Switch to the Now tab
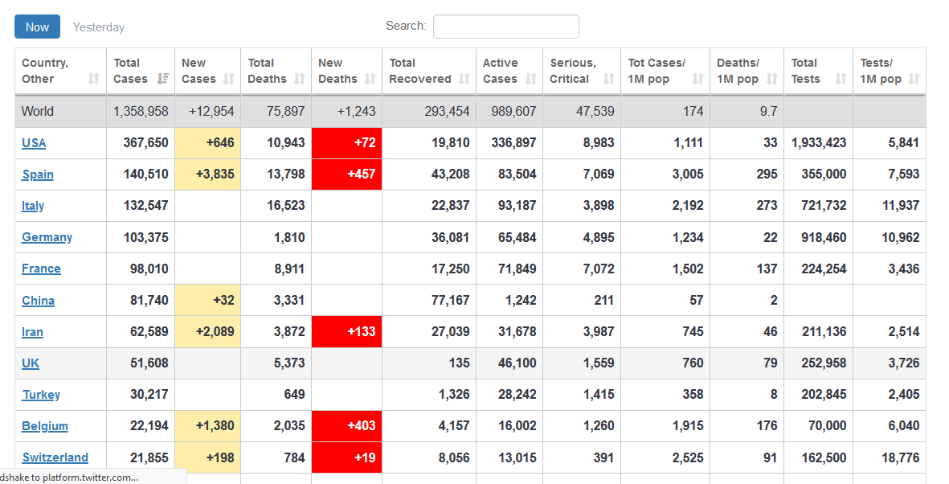The width and height of the screenshot is (949, 484). pyautogui.click(x=37, y=27)
